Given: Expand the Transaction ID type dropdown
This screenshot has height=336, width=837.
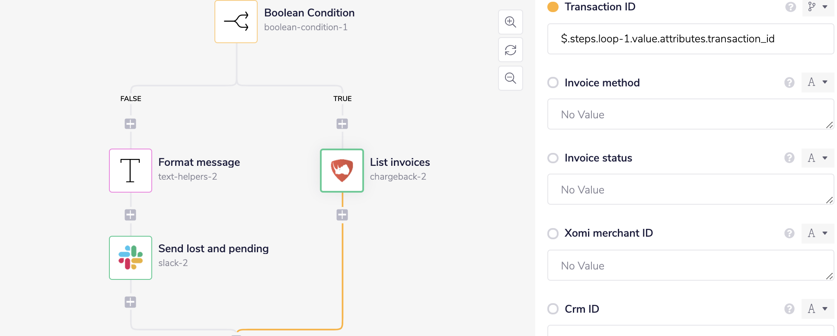Looking at the screenshot, I should point(818,7).
